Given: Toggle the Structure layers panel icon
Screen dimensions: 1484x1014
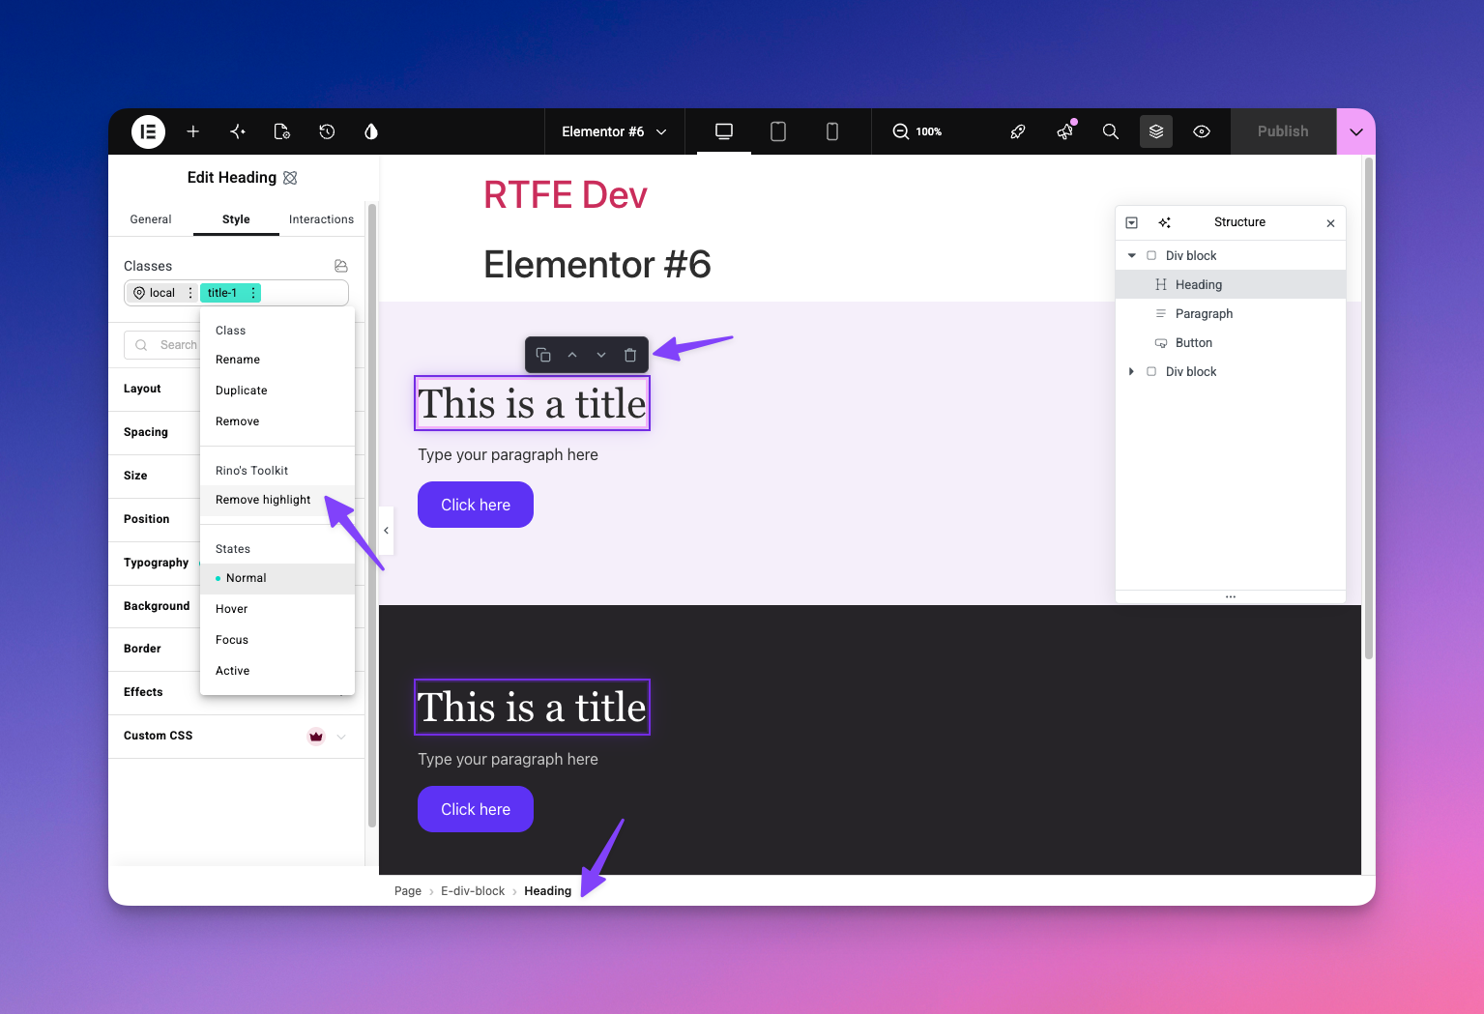Looking at the screenshot, I should pyautogui.click(x=1156, y=131).
